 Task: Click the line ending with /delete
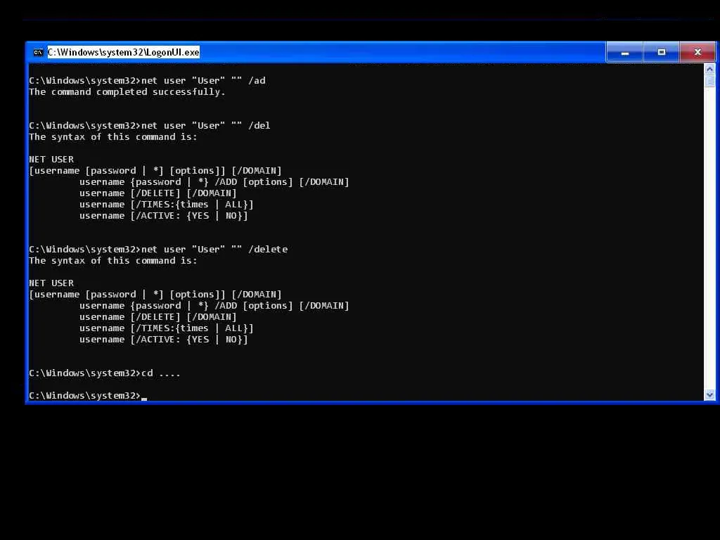point(158,250)
